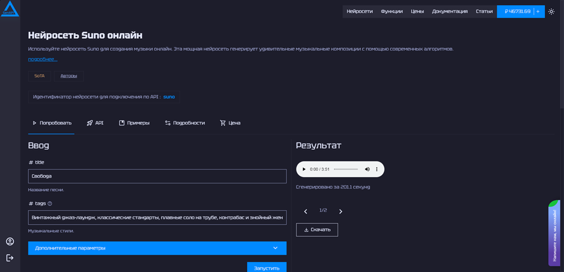Click the suno API identifier link
564x272 pixels.
pyautogui.click(x=169, y=97)
